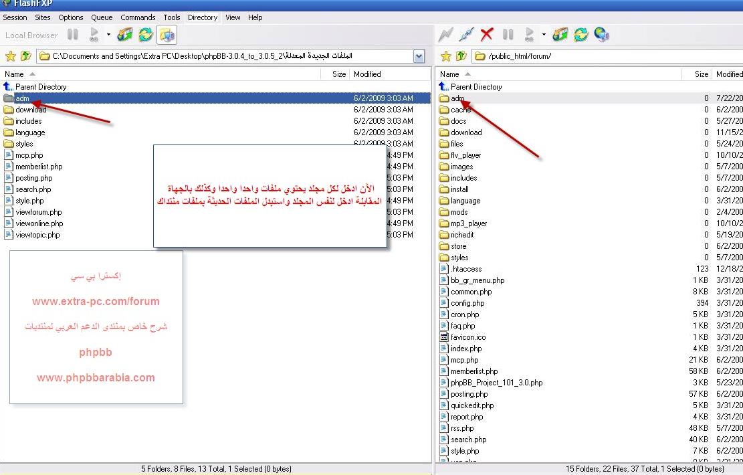The height and width of the screenshot is (475, 743).
Task: Open the Commands menu
Action: (x=138, y=17)
